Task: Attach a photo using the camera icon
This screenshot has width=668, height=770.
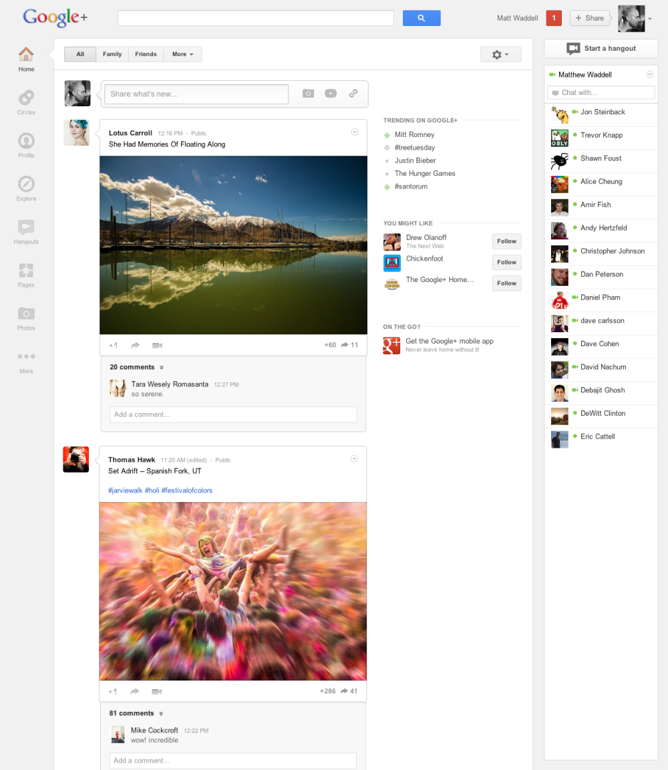Action: pos(308,94)
